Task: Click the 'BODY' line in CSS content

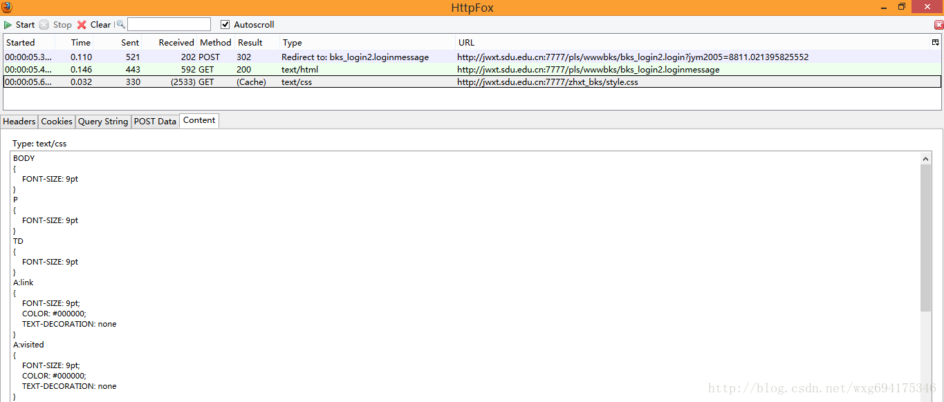Action: coord(24,158)
